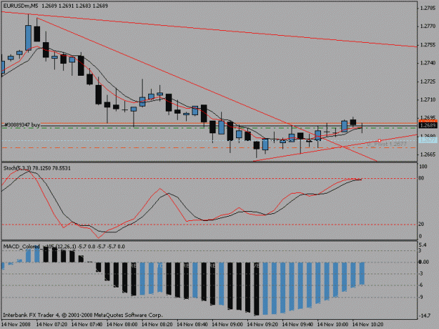
Task: Click the '14 Nov 07:40' time label
Action: (87, 325)
